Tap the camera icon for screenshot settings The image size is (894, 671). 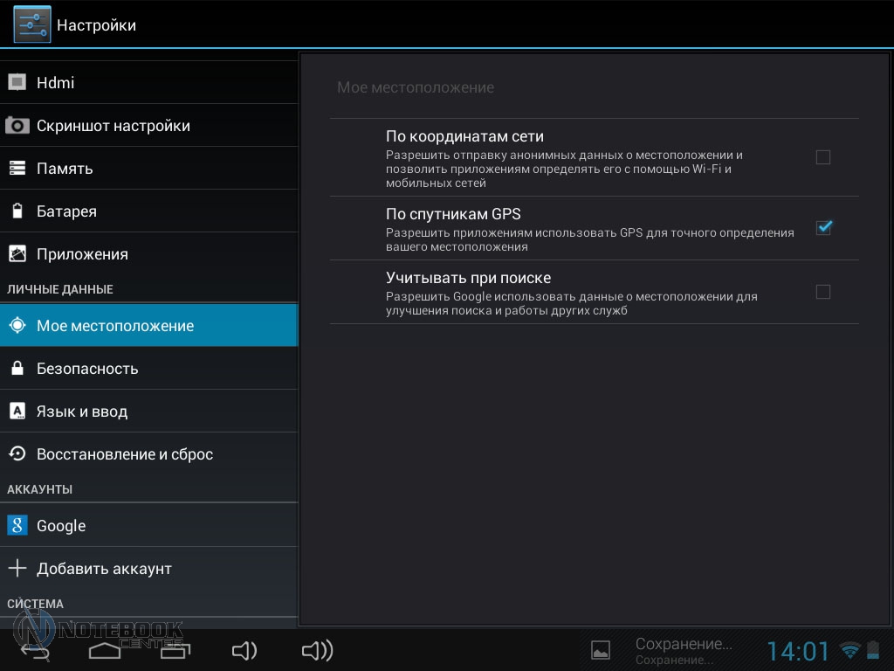pos(17,126)
